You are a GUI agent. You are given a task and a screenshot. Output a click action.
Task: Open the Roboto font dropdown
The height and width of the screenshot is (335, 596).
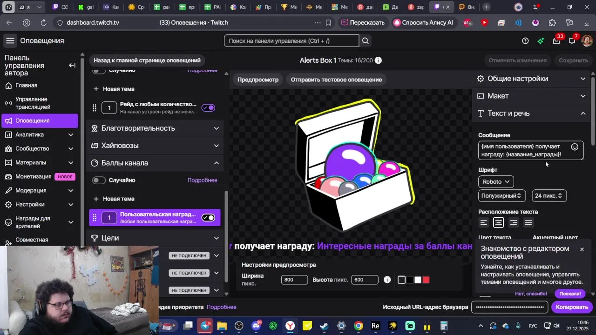click(496, 182)
